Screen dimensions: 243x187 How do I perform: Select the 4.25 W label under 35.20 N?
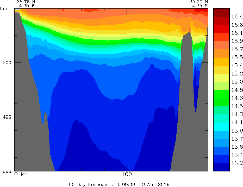click(x=200, y=6)
